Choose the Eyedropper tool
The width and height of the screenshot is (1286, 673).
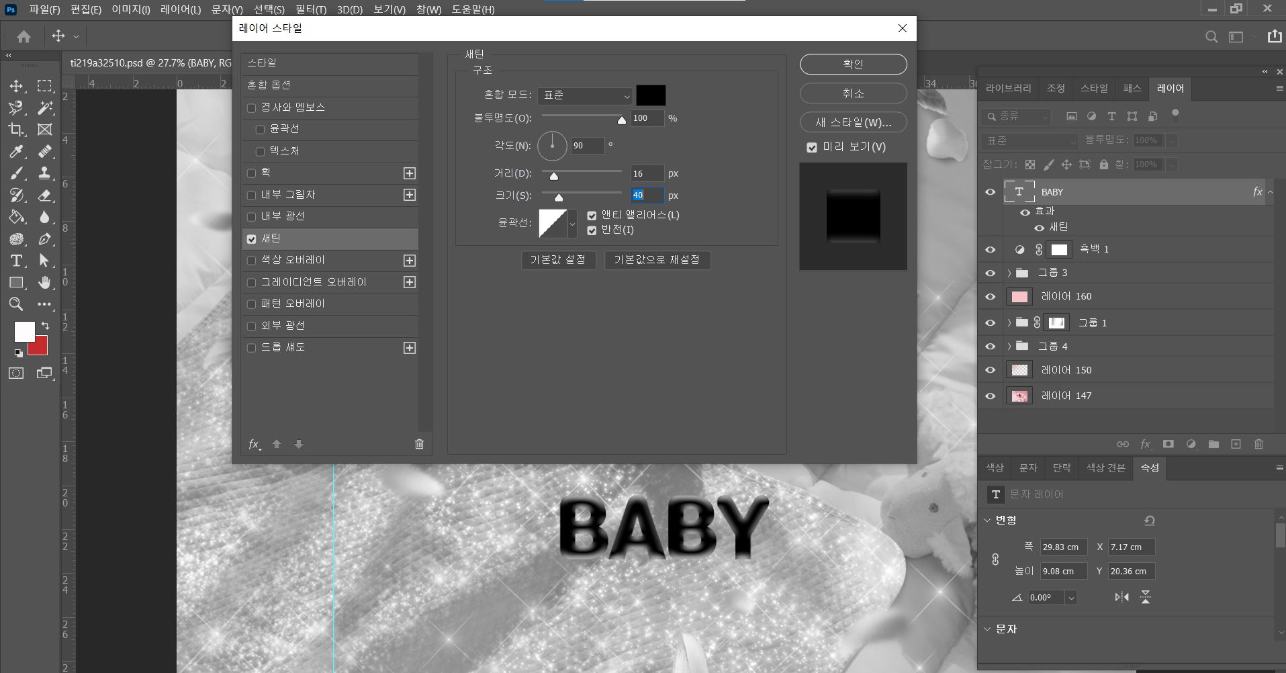point(16,152)
